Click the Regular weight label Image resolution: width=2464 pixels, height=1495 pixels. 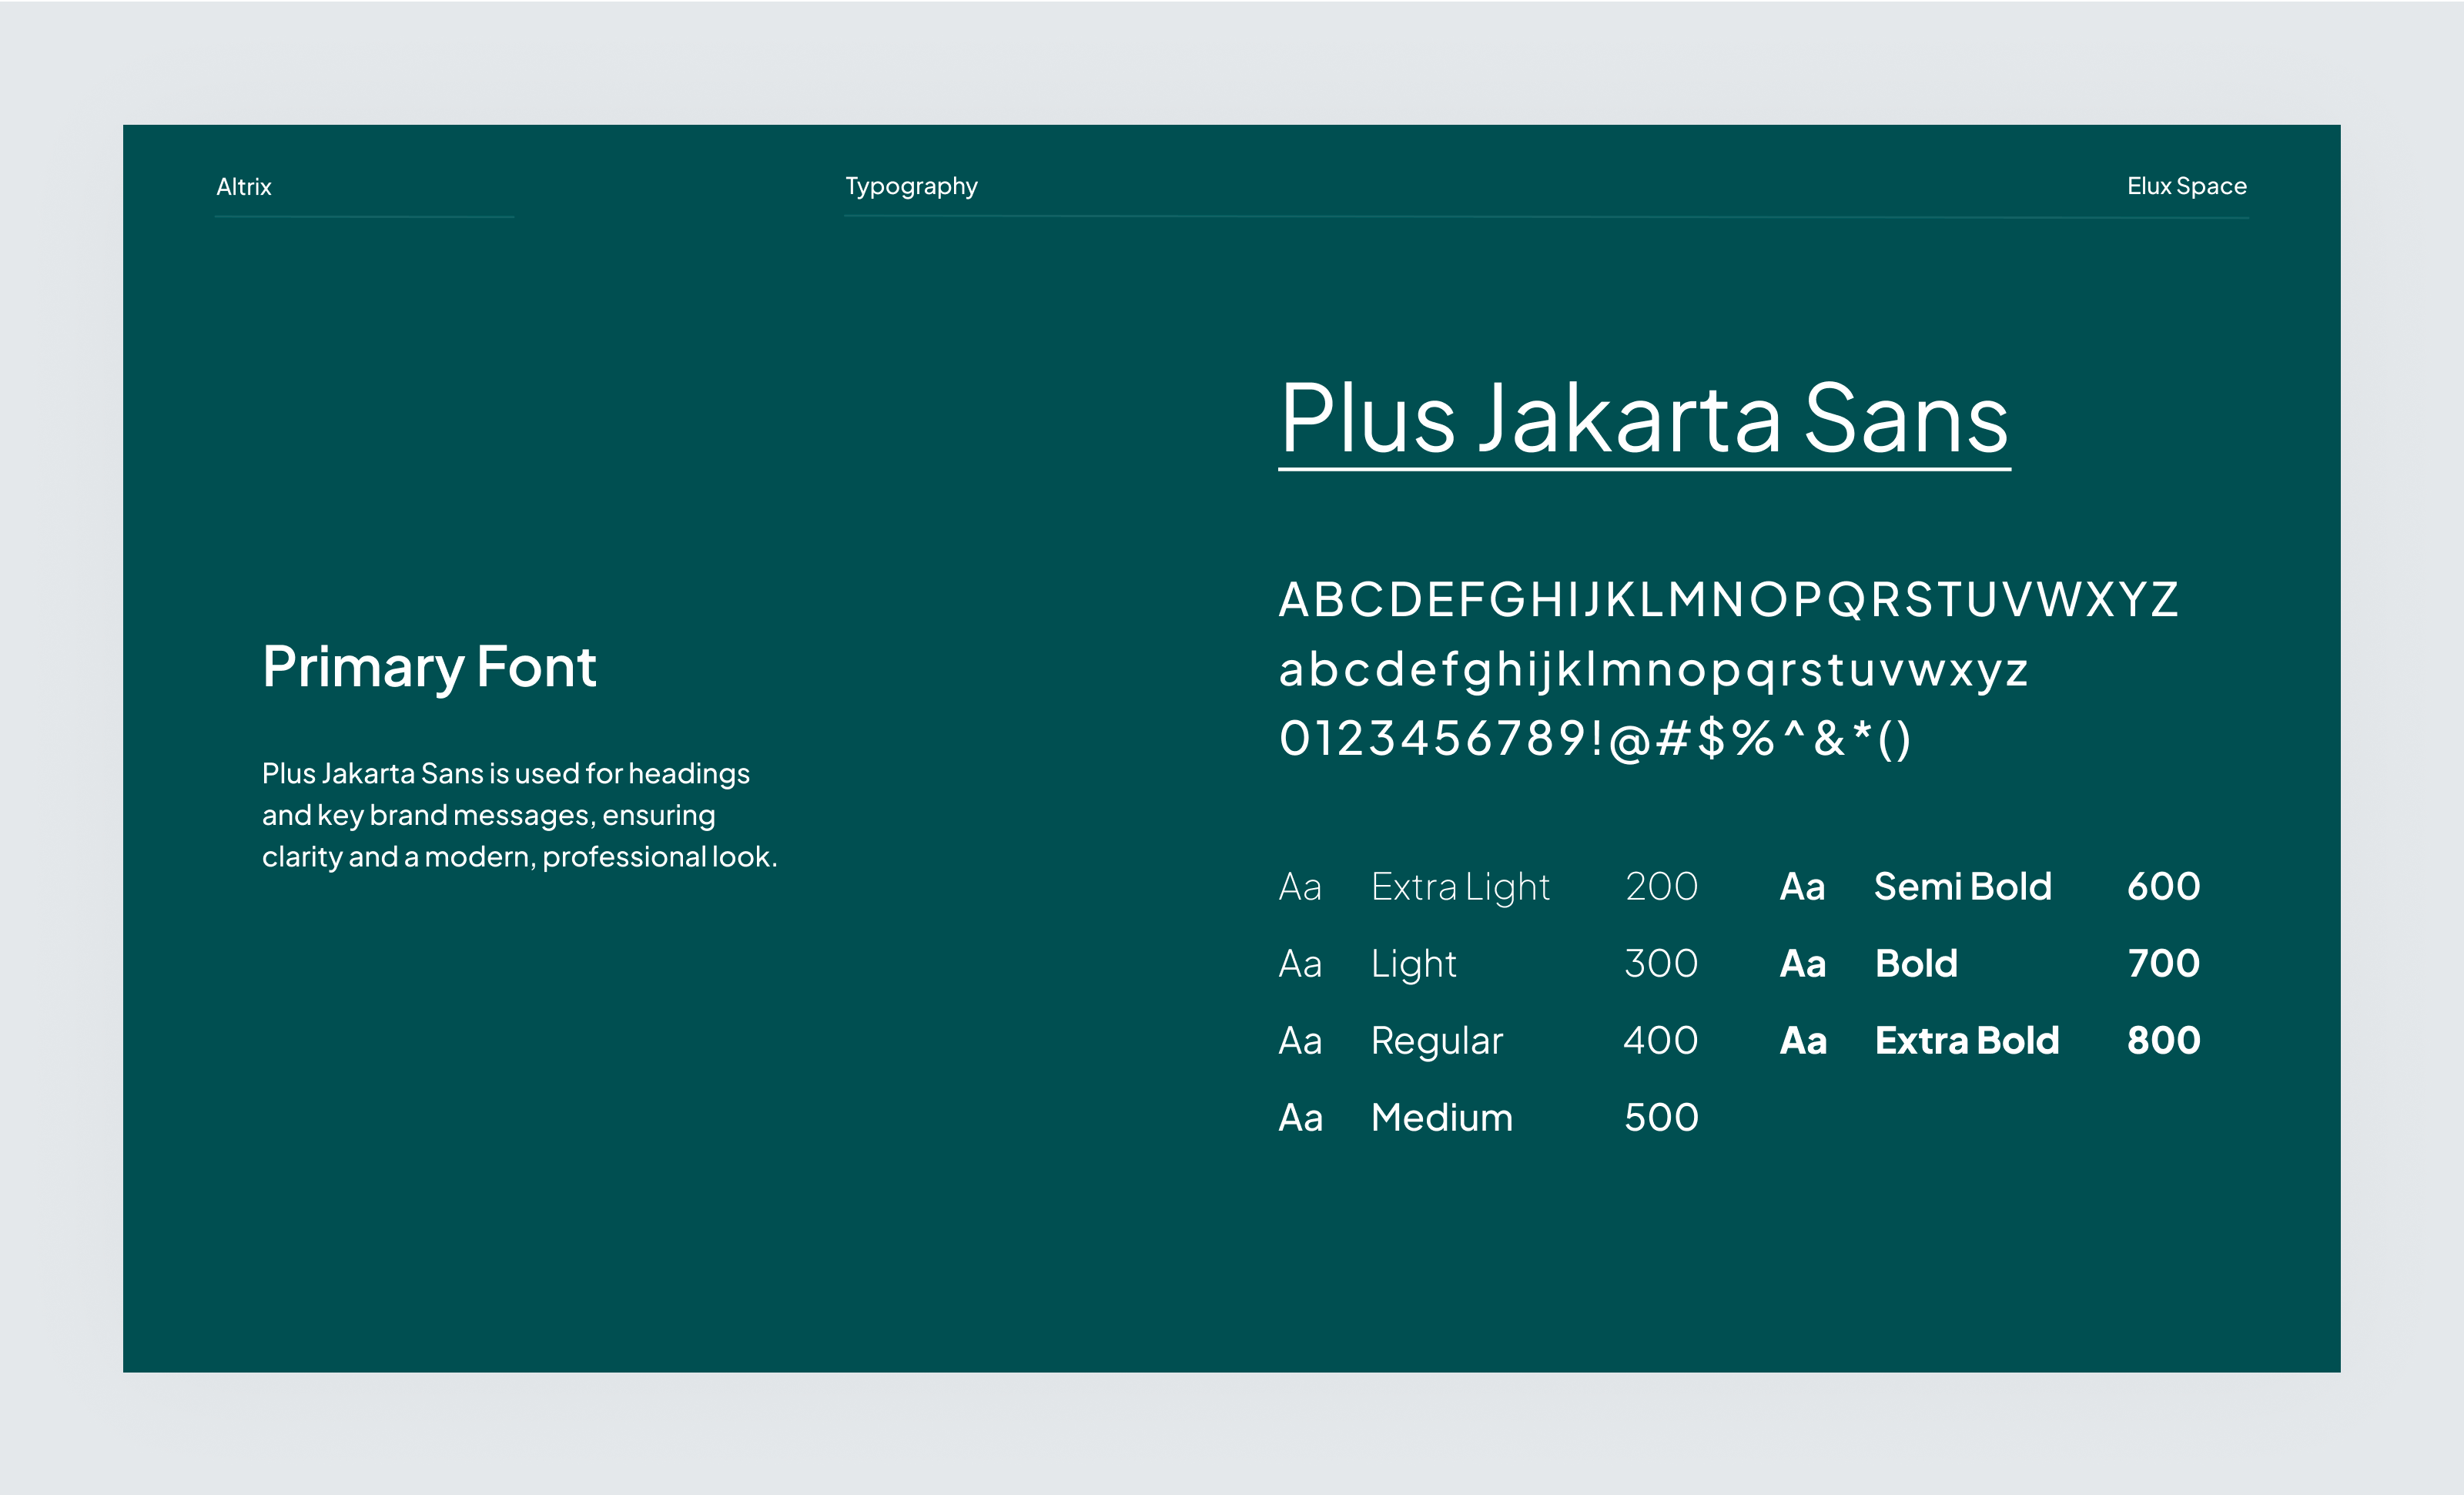pyautogui.click(x=1438, y=1040)
